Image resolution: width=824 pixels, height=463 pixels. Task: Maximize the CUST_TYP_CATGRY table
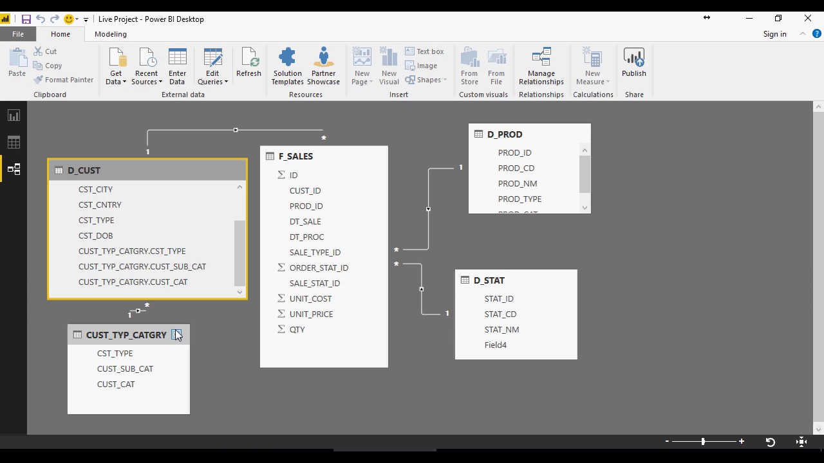coord(176,334)
